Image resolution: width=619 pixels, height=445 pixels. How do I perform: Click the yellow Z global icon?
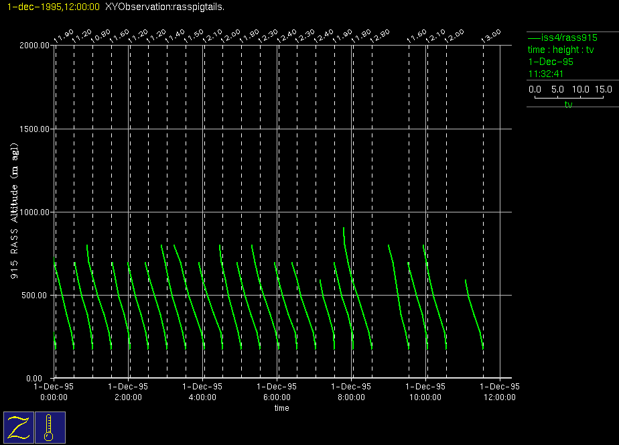(x=19, y=428)
